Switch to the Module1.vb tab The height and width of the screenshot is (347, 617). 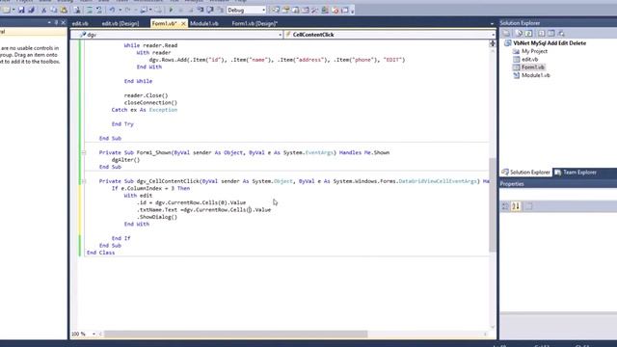click(x=204, y=23)
